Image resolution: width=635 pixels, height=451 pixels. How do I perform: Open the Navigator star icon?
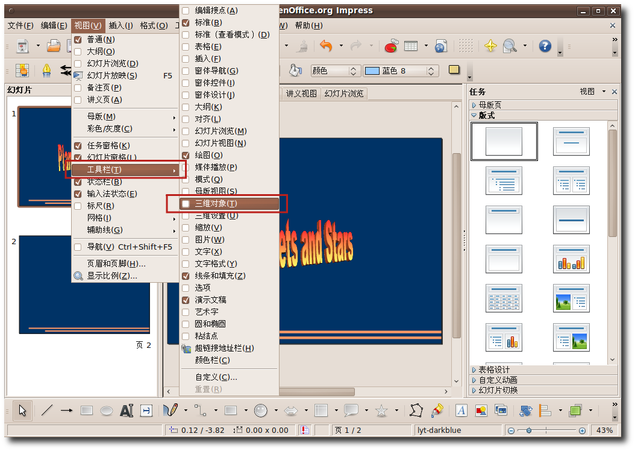click(490, 46)
